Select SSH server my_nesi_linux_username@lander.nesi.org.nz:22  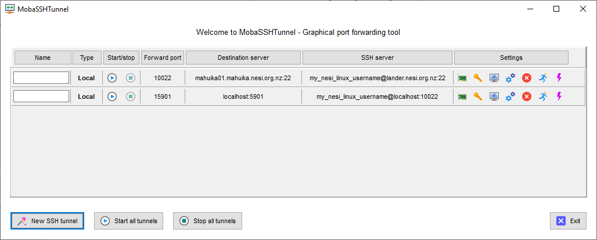point(377,78)
